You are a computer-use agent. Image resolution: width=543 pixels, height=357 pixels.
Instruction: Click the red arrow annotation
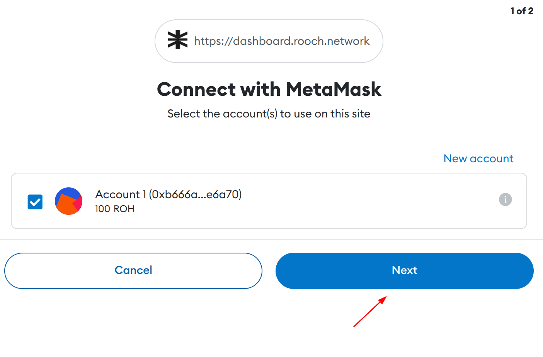point(370,311)
